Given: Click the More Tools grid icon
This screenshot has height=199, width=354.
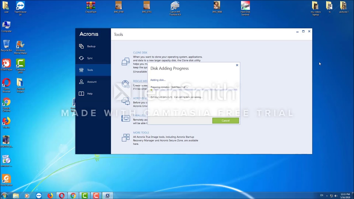Looking at the screenshot, I should point(126,137).
